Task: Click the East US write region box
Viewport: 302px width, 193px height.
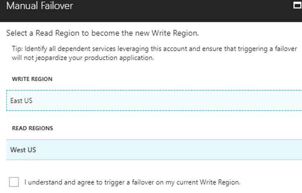Action: coord(154,101)
